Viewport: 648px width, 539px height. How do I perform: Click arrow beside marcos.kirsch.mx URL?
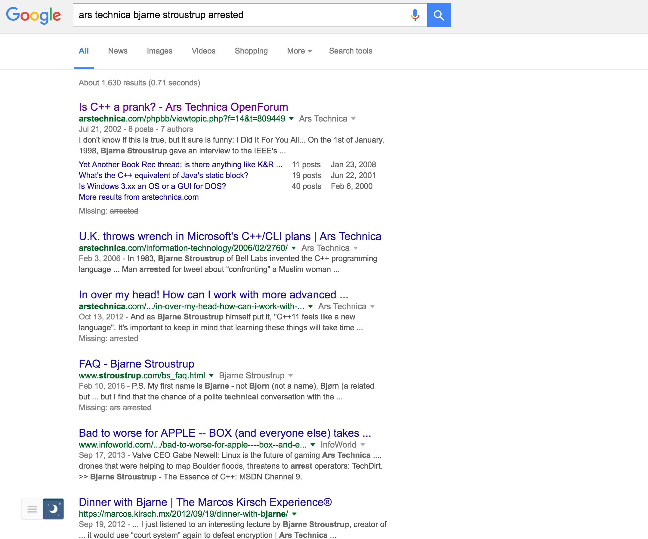click(x=294, y=514)
